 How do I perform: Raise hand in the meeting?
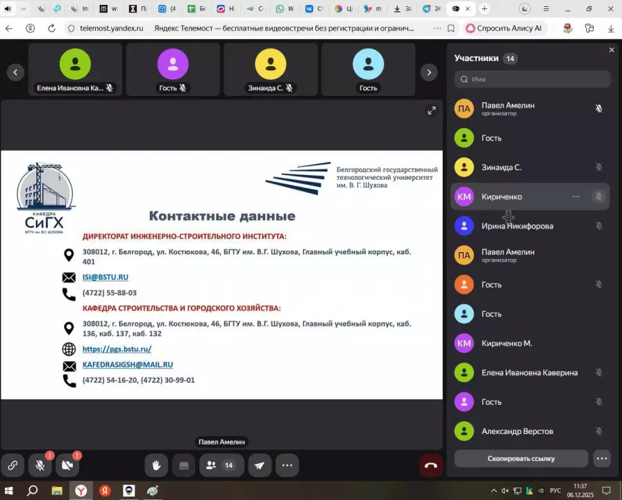(x=157, y=465)
